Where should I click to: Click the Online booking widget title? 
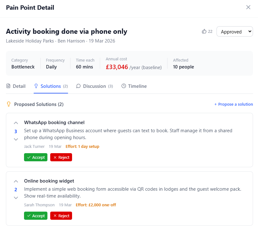coord(49,181)
